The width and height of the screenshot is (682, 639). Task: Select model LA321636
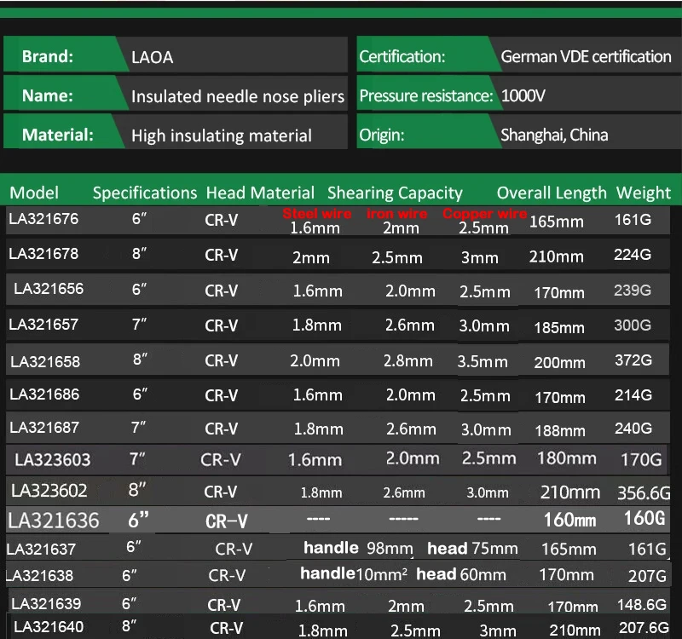pos(54,521)
